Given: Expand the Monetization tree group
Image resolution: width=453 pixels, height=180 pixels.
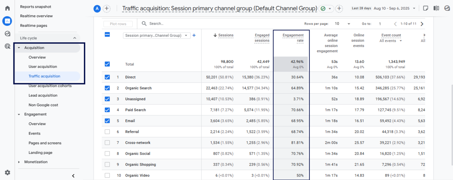Looking at the screenshot, I should click(19, 162).
